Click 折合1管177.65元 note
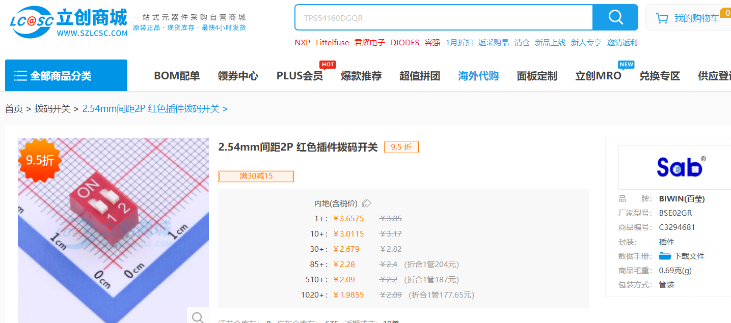Image resolution: width=731 pixels, height=323 pixels. pyautogui.click(x=441, y=295)
